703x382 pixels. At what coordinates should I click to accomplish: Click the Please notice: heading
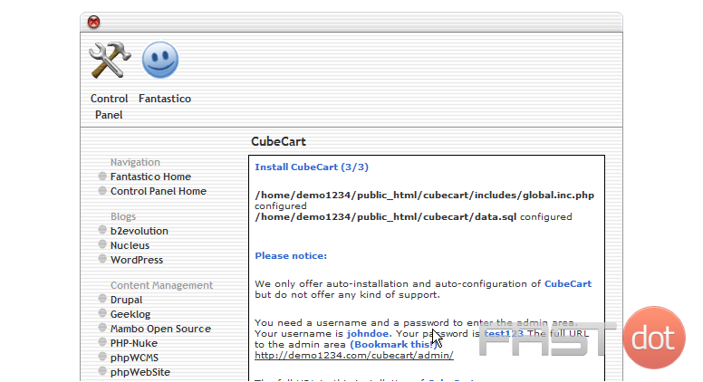point(291,255)
